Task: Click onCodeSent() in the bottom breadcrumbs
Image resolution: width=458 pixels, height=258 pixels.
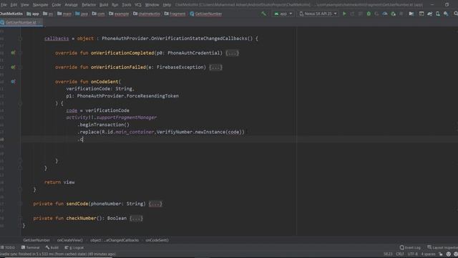Action: (x=157, y=240)
